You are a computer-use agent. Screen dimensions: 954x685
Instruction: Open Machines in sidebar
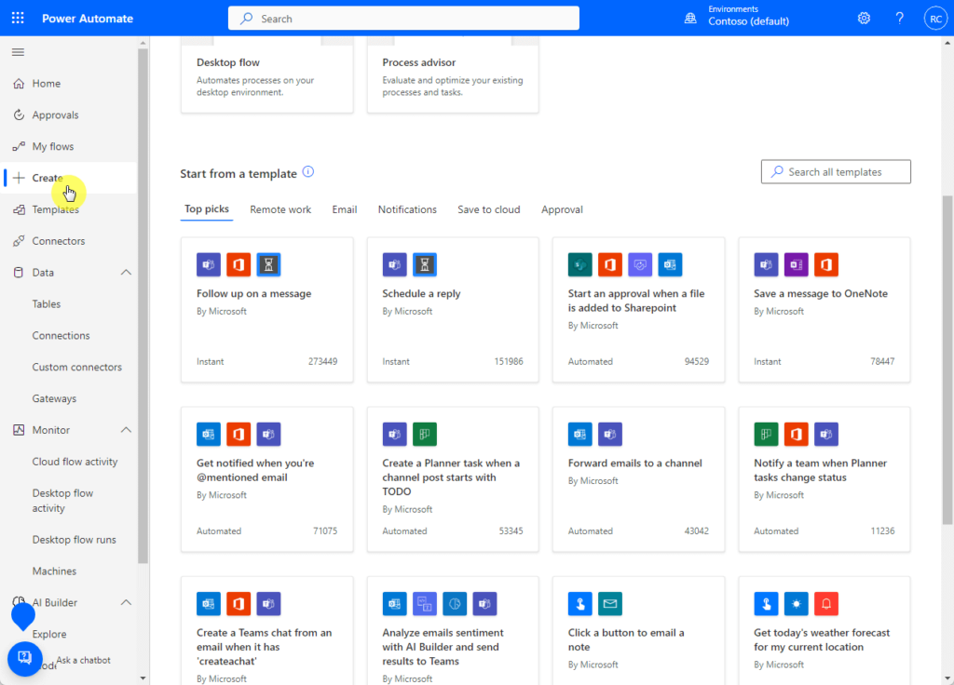point(54,571)
